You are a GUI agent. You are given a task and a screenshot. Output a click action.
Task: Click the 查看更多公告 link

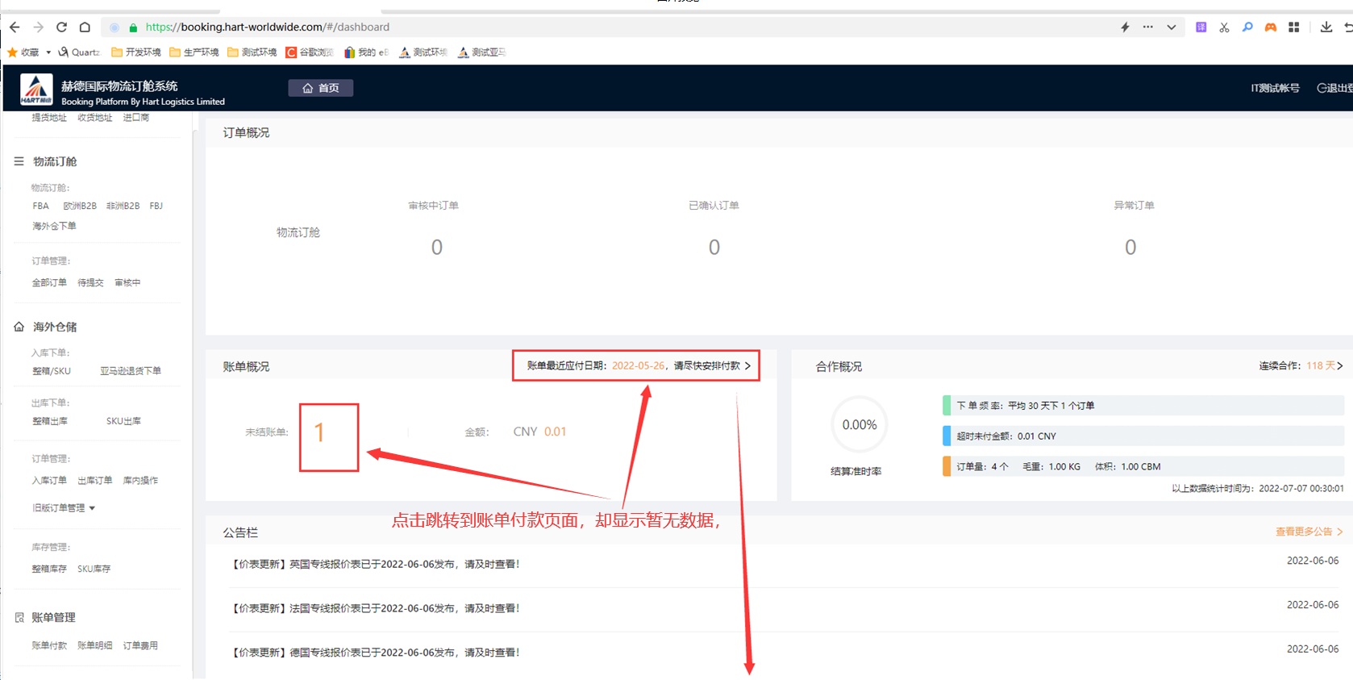[1308, 532]
